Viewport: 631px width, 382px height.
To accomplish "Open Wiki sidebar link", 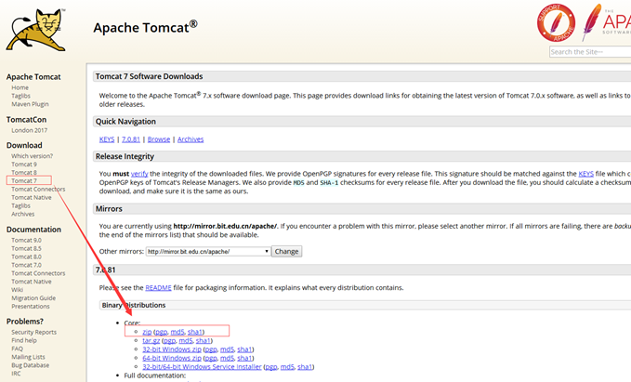I will click(18, 290).
